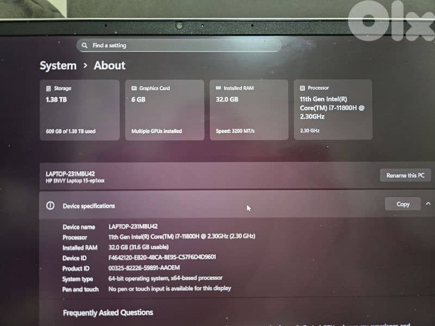
Task: Select the About page heading
Action: tap(109, 66)
